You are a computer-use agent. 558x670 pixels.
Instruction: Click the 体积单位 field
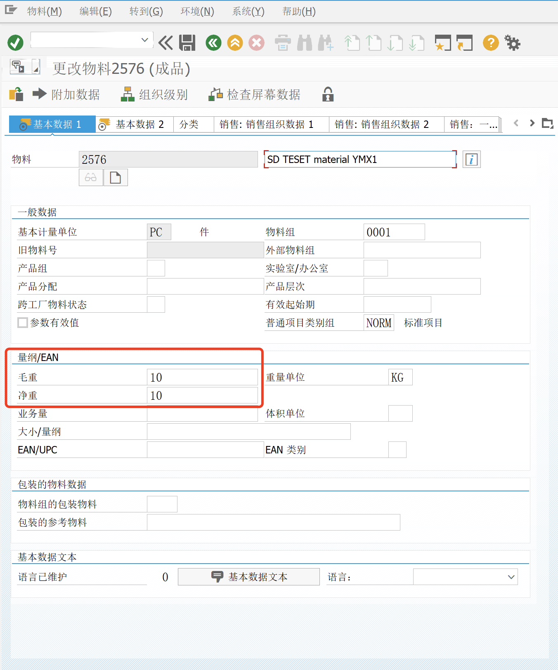[400, 413]
